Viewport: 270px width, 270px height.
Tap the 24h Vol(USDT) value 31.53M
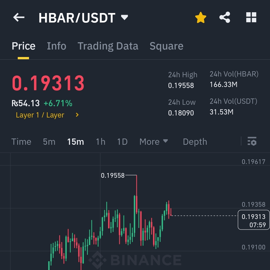tap(221, 112)
